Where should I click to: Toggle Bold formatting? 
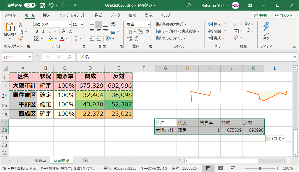click(x=37, y=31)
